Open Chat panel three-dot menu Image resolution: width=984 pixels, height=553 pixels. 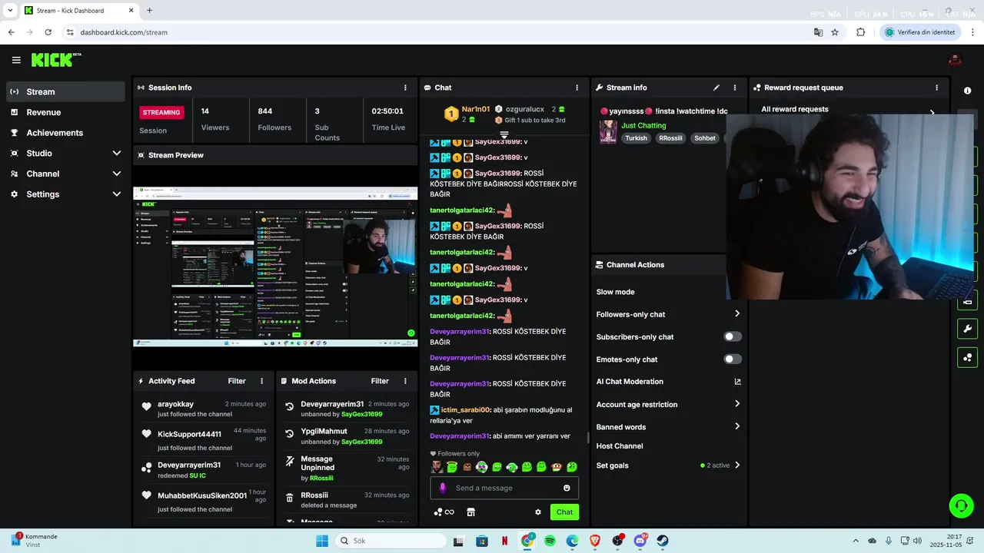point(577,88)
